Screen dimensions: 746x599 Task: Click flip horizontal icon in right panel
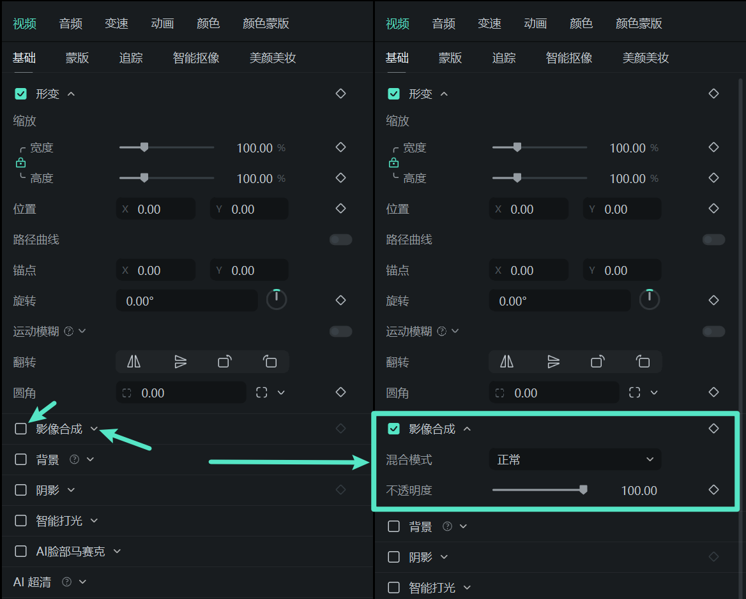coord(506,362)
